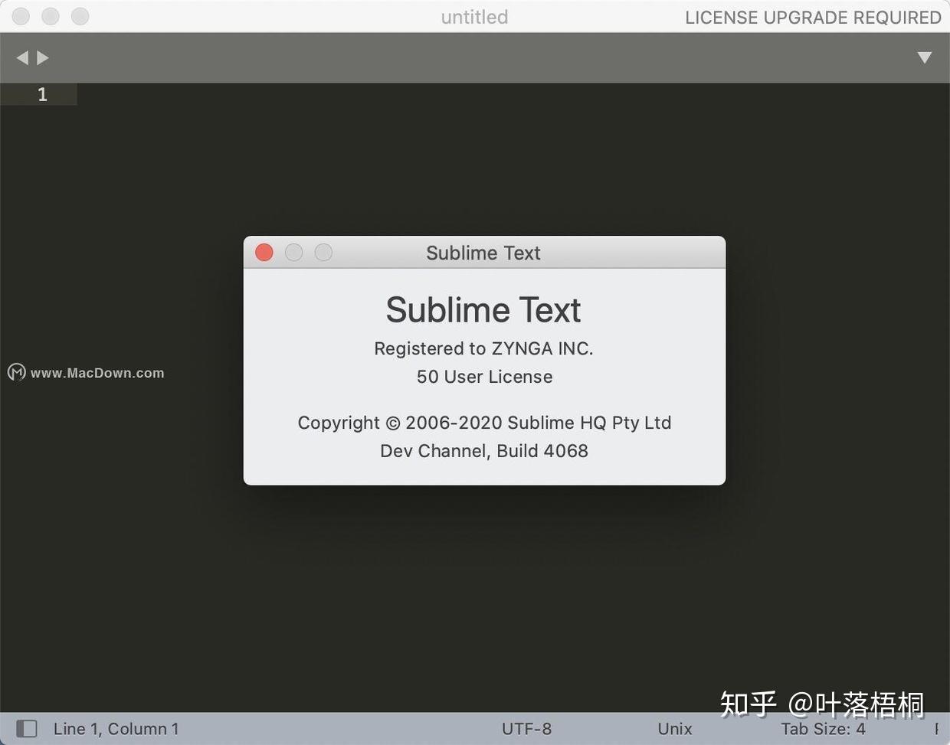The image size is (950, 745).
Task: Click the forward navigation arrow in the tab bar
Action: (44, 57)
